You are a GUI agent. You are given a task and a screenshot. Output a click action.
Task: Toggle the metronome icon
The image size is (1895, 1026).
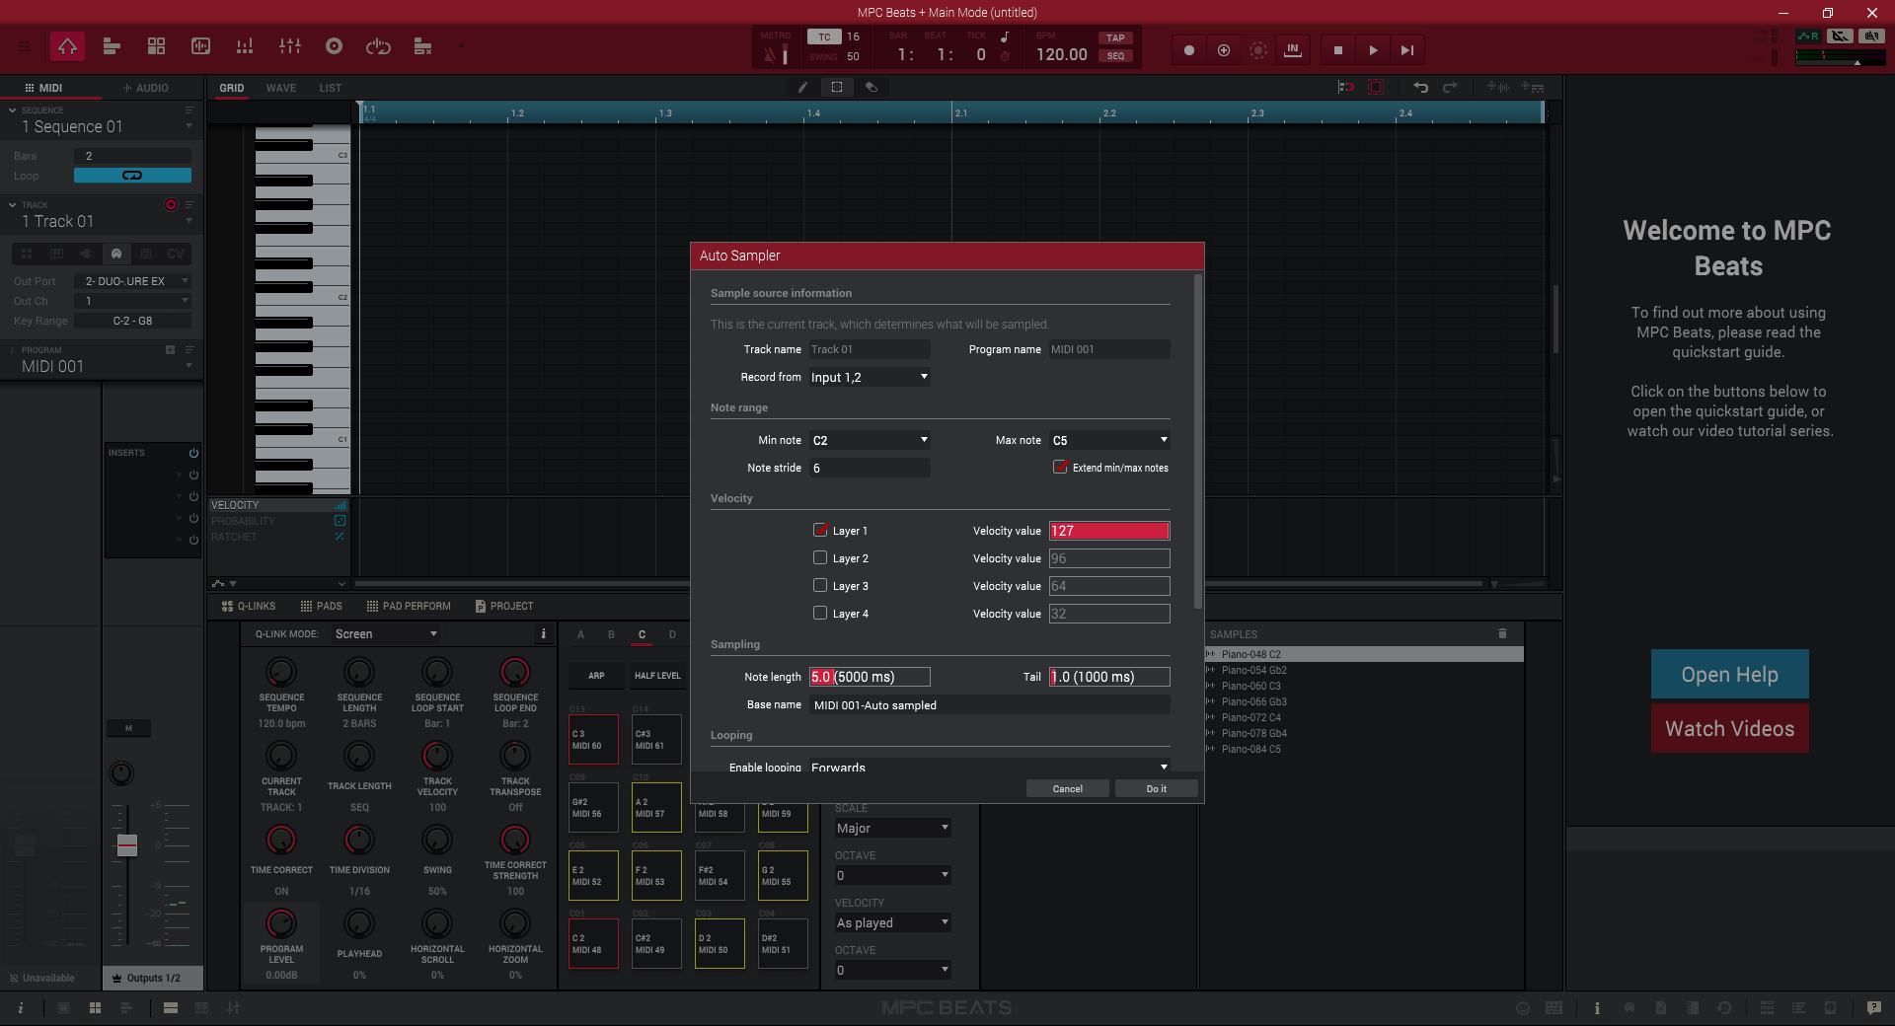(770, 54)
